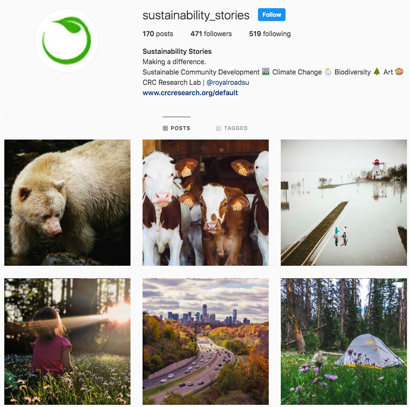Open the @royalroadsu mention link

[x=228, y=82]
